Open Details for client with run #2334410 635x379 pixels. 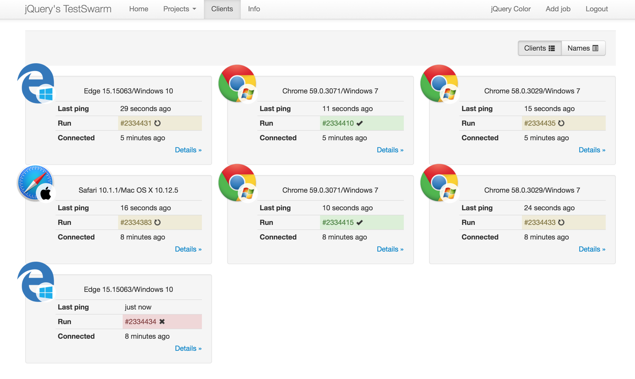pyautogui.click(x=390, y=150)
